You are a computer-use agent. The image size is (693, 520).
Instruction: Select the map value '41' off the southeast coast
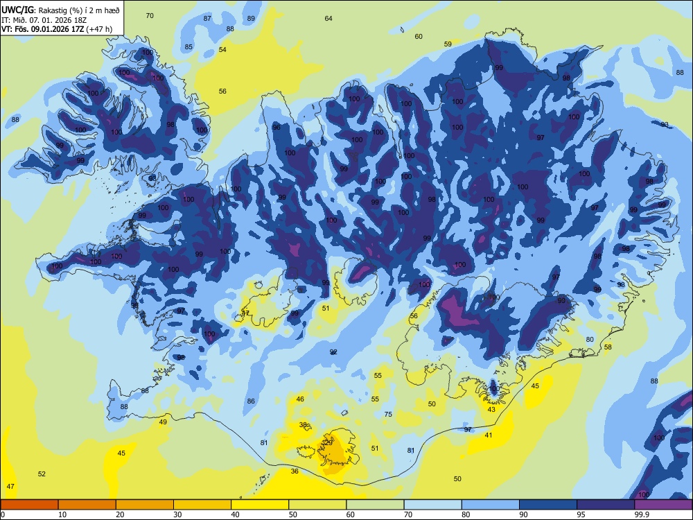489,435
